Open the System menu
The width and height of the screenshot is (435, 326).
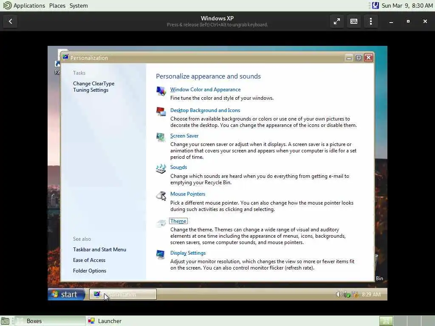[79, 6]
